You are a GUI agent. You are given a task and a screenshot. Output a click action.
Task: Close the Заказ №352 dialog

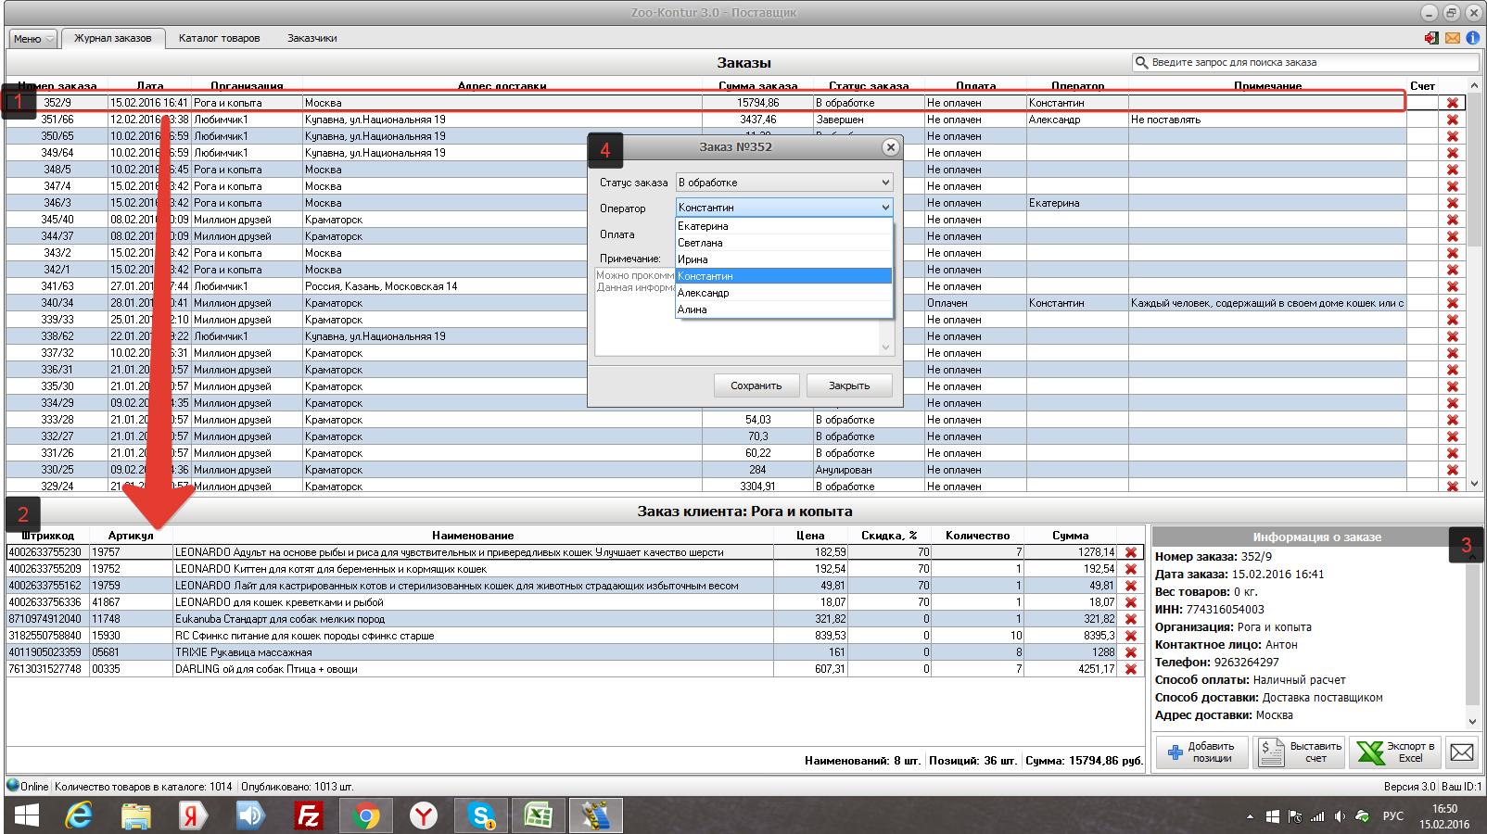click(890, 147)
